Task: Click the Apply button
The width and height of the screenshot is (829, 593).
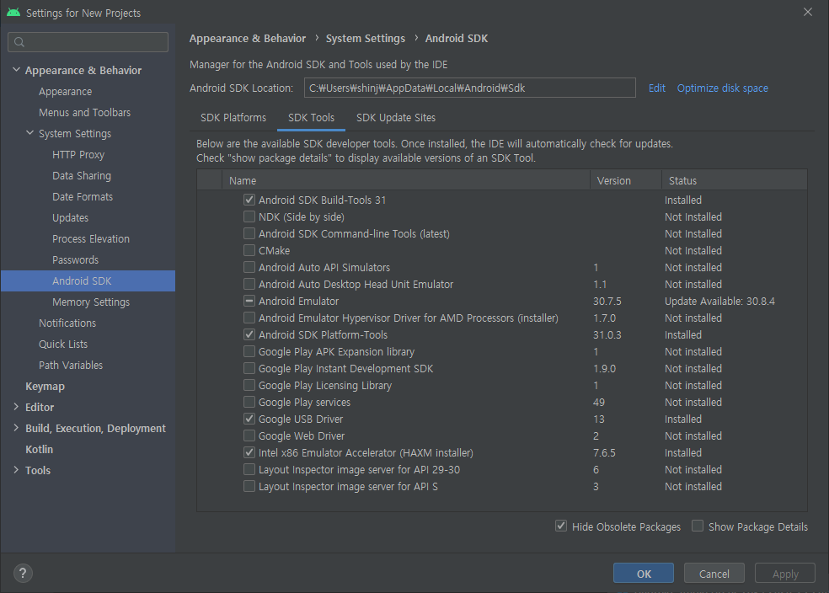Action: pyautogui.click(x=785, y=574)
